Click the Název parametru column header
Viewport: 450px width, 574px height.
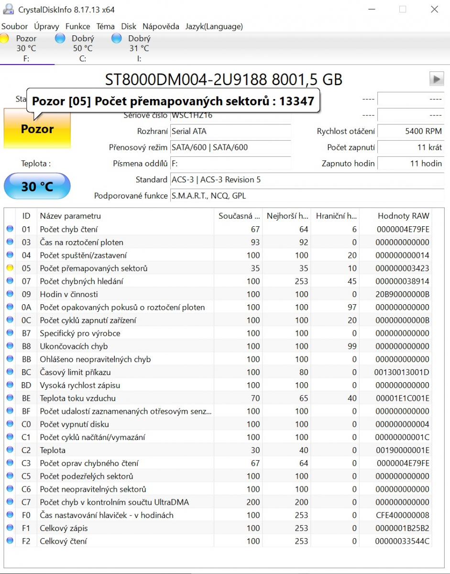click(x=70, y=216)
